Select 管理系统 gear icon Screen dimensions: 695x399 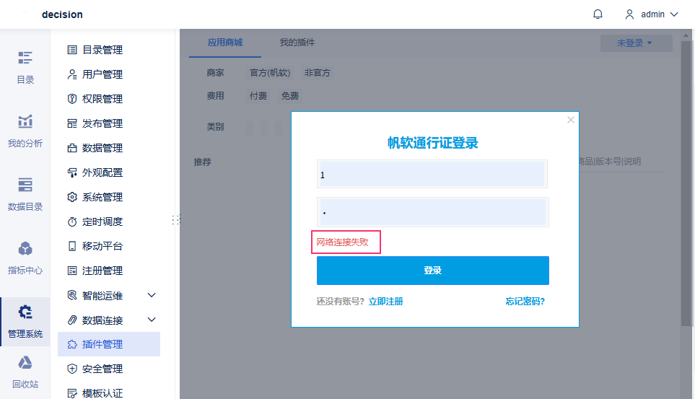[x=25, y=312]
